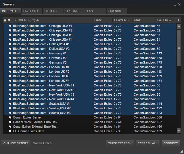The image size is (184, 154).
Task: Click shield icon of New York,USA #2 server
Action: click(x=10, y=90)
